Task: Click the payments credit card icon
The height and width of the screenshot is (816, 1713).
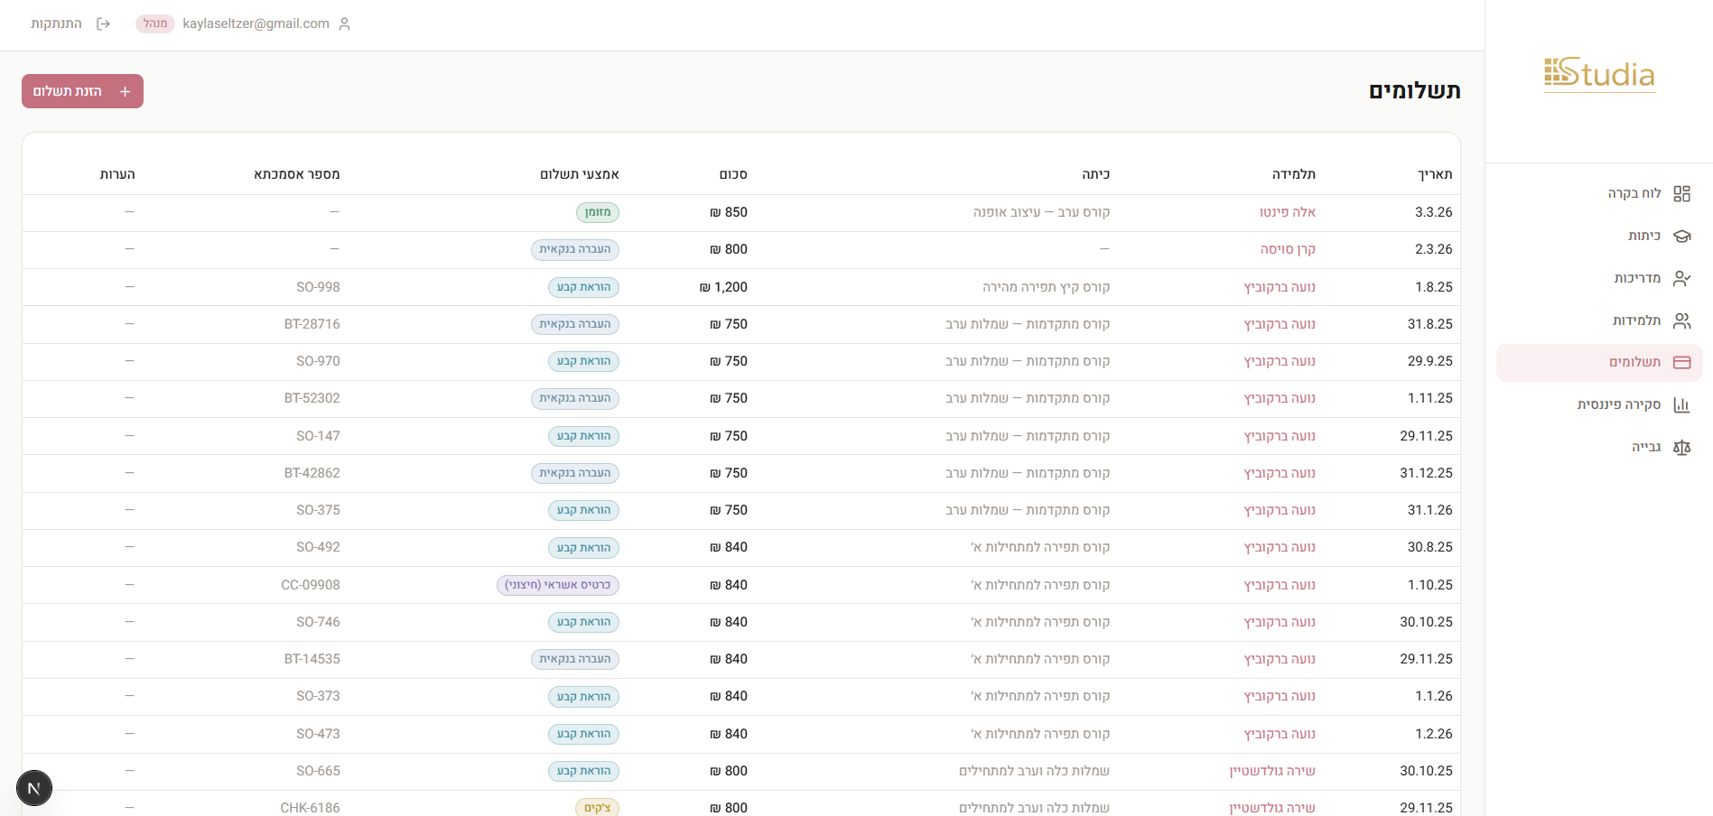Action: click(x=1681, y=363)
